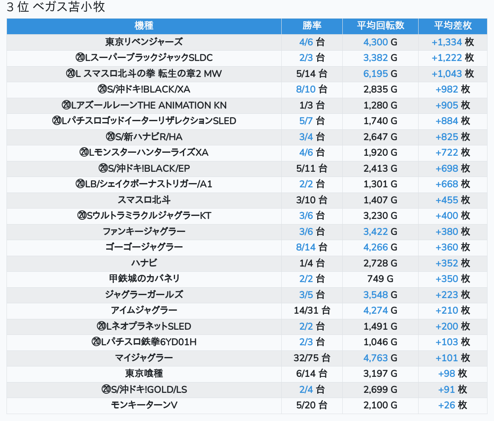Select the モンキーターンV machine name
This screenshot has height=421, width=494.
pos(144,405)
